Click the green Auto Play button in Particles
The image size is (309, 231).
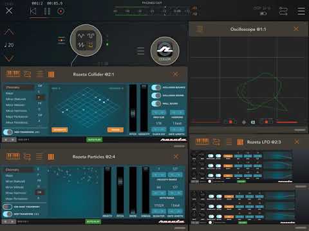[93, 221]
